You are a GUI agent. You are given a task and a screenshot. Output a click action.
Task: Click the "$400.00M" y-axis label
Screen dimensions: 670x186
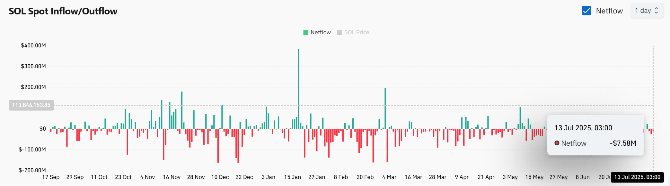[33, 45]
